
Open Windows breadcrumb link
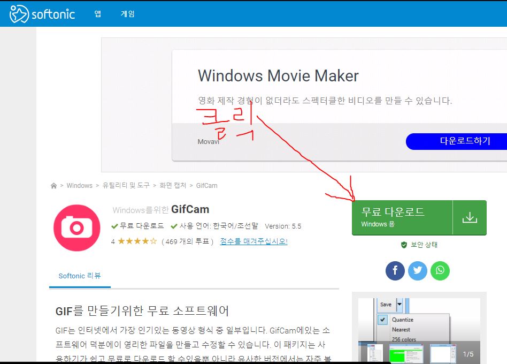tap(80, 185)
